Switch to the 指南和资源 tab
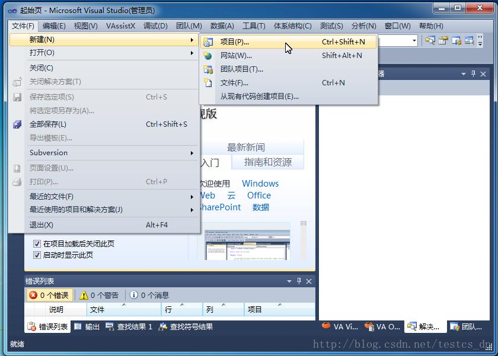Image resolution: width=498 pixels, height=356 pixels. (268, 162)
